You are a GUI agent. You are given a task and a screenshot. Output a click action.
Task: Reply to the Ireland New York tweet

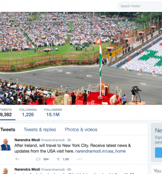(17, 159)
